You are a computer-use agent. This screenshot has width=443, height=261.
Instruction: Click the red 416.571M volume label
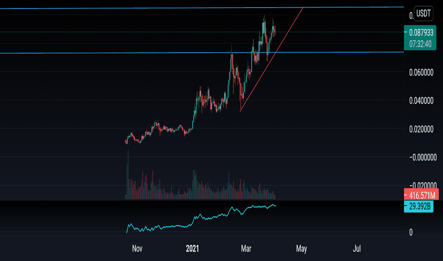point(421,195)
